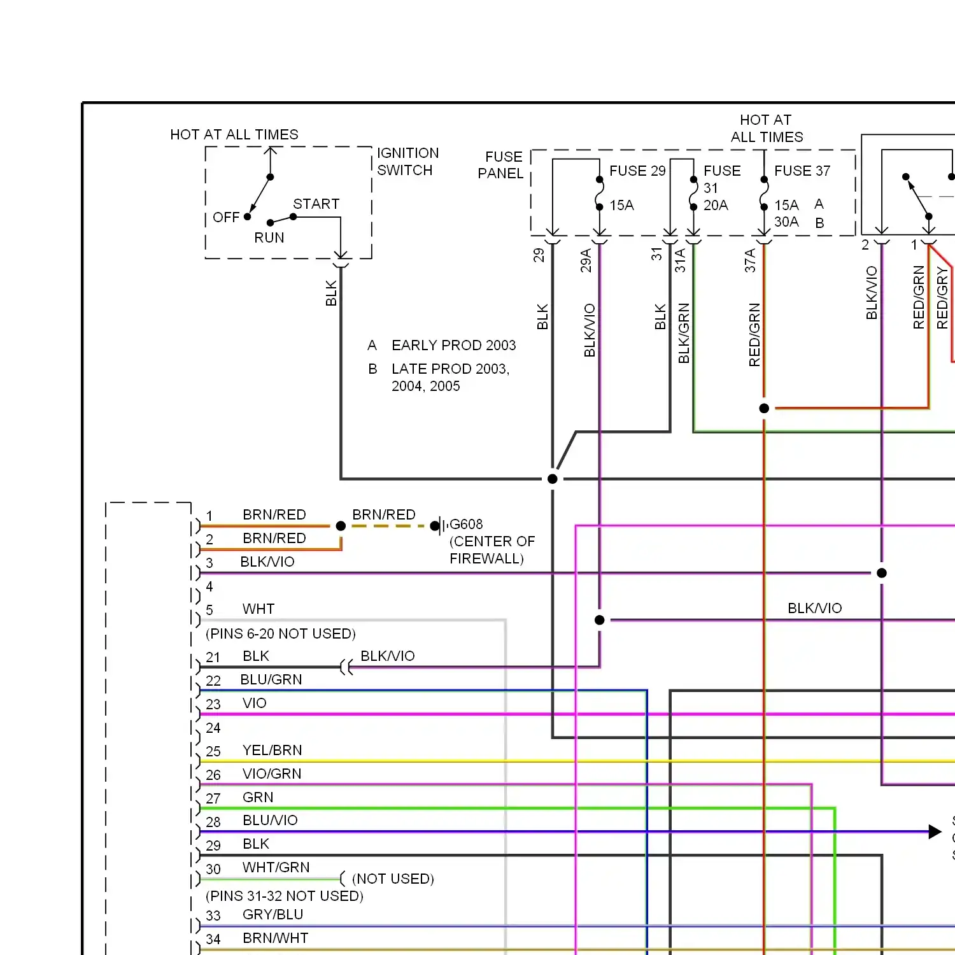Click the BLK wire label under ignition switch
Viewport: 955px width, 955px height.
point(331,293)
